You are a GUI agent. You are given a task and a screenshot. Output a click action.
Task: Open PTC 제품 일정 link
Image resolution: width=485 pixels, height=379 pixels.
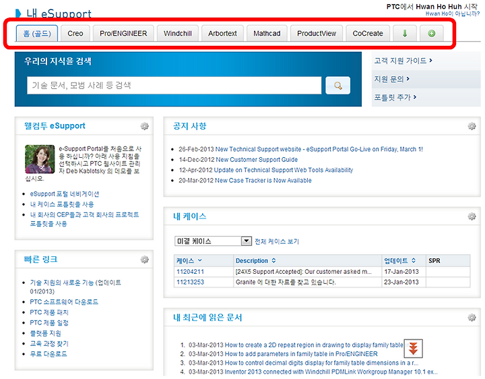tap(49, 322)
